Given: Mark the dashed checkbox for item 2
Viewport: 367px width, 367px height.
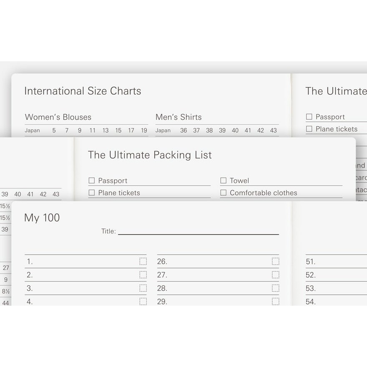Looking at the screenshot, I should 143,274.
